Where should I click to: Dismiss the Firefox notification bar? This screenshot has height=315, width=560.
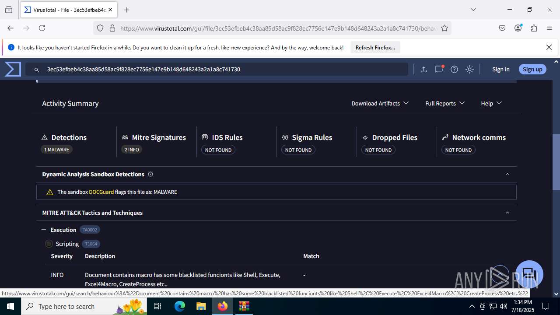pos(549,47)
